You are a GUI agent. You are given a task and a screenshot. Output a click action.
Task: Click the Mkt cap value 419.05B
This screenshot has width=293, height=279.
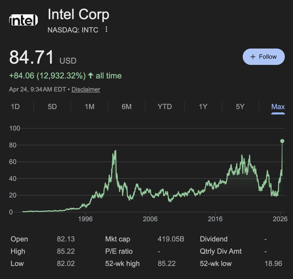pos(171,239)
